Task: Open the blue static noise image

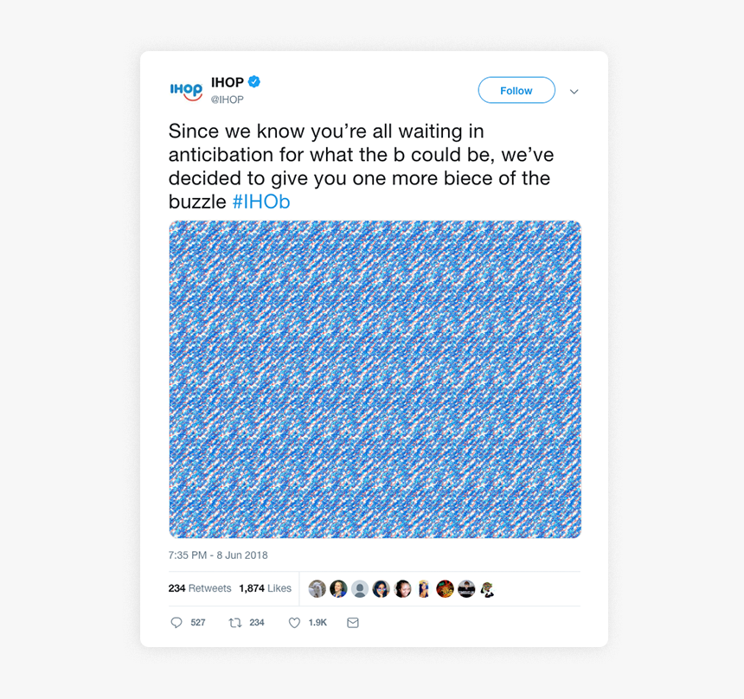Action: pyautogui.click(x=374, y=378)
